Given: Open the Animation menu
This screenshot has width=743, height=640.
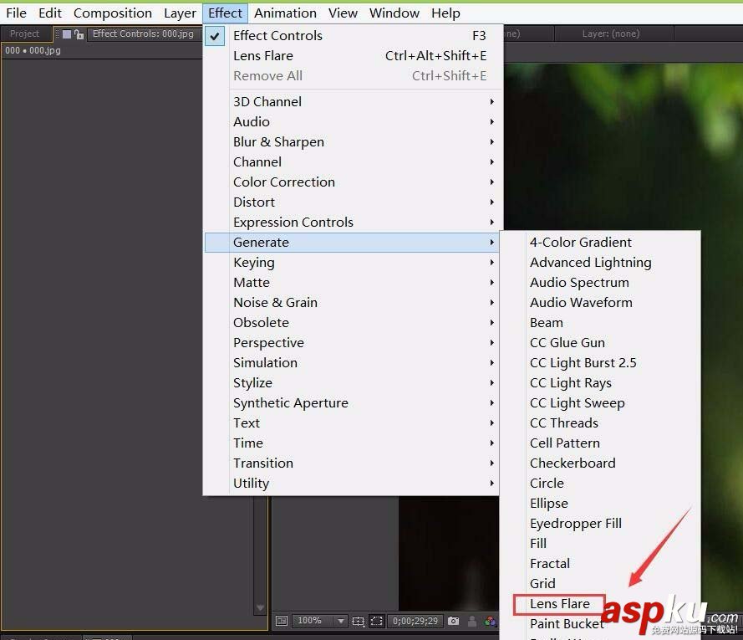Looking at the screenshot, I should 285,13.
